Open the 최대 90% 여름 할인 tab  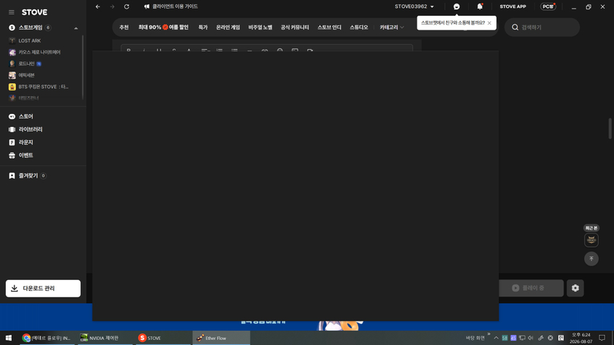point(163,27)
